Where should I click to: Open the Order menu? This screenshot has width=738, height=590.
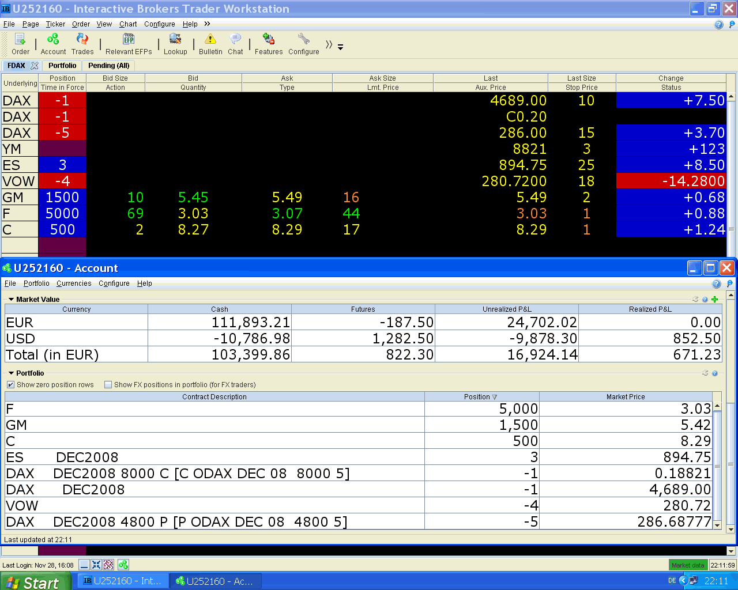pos(81,24)
